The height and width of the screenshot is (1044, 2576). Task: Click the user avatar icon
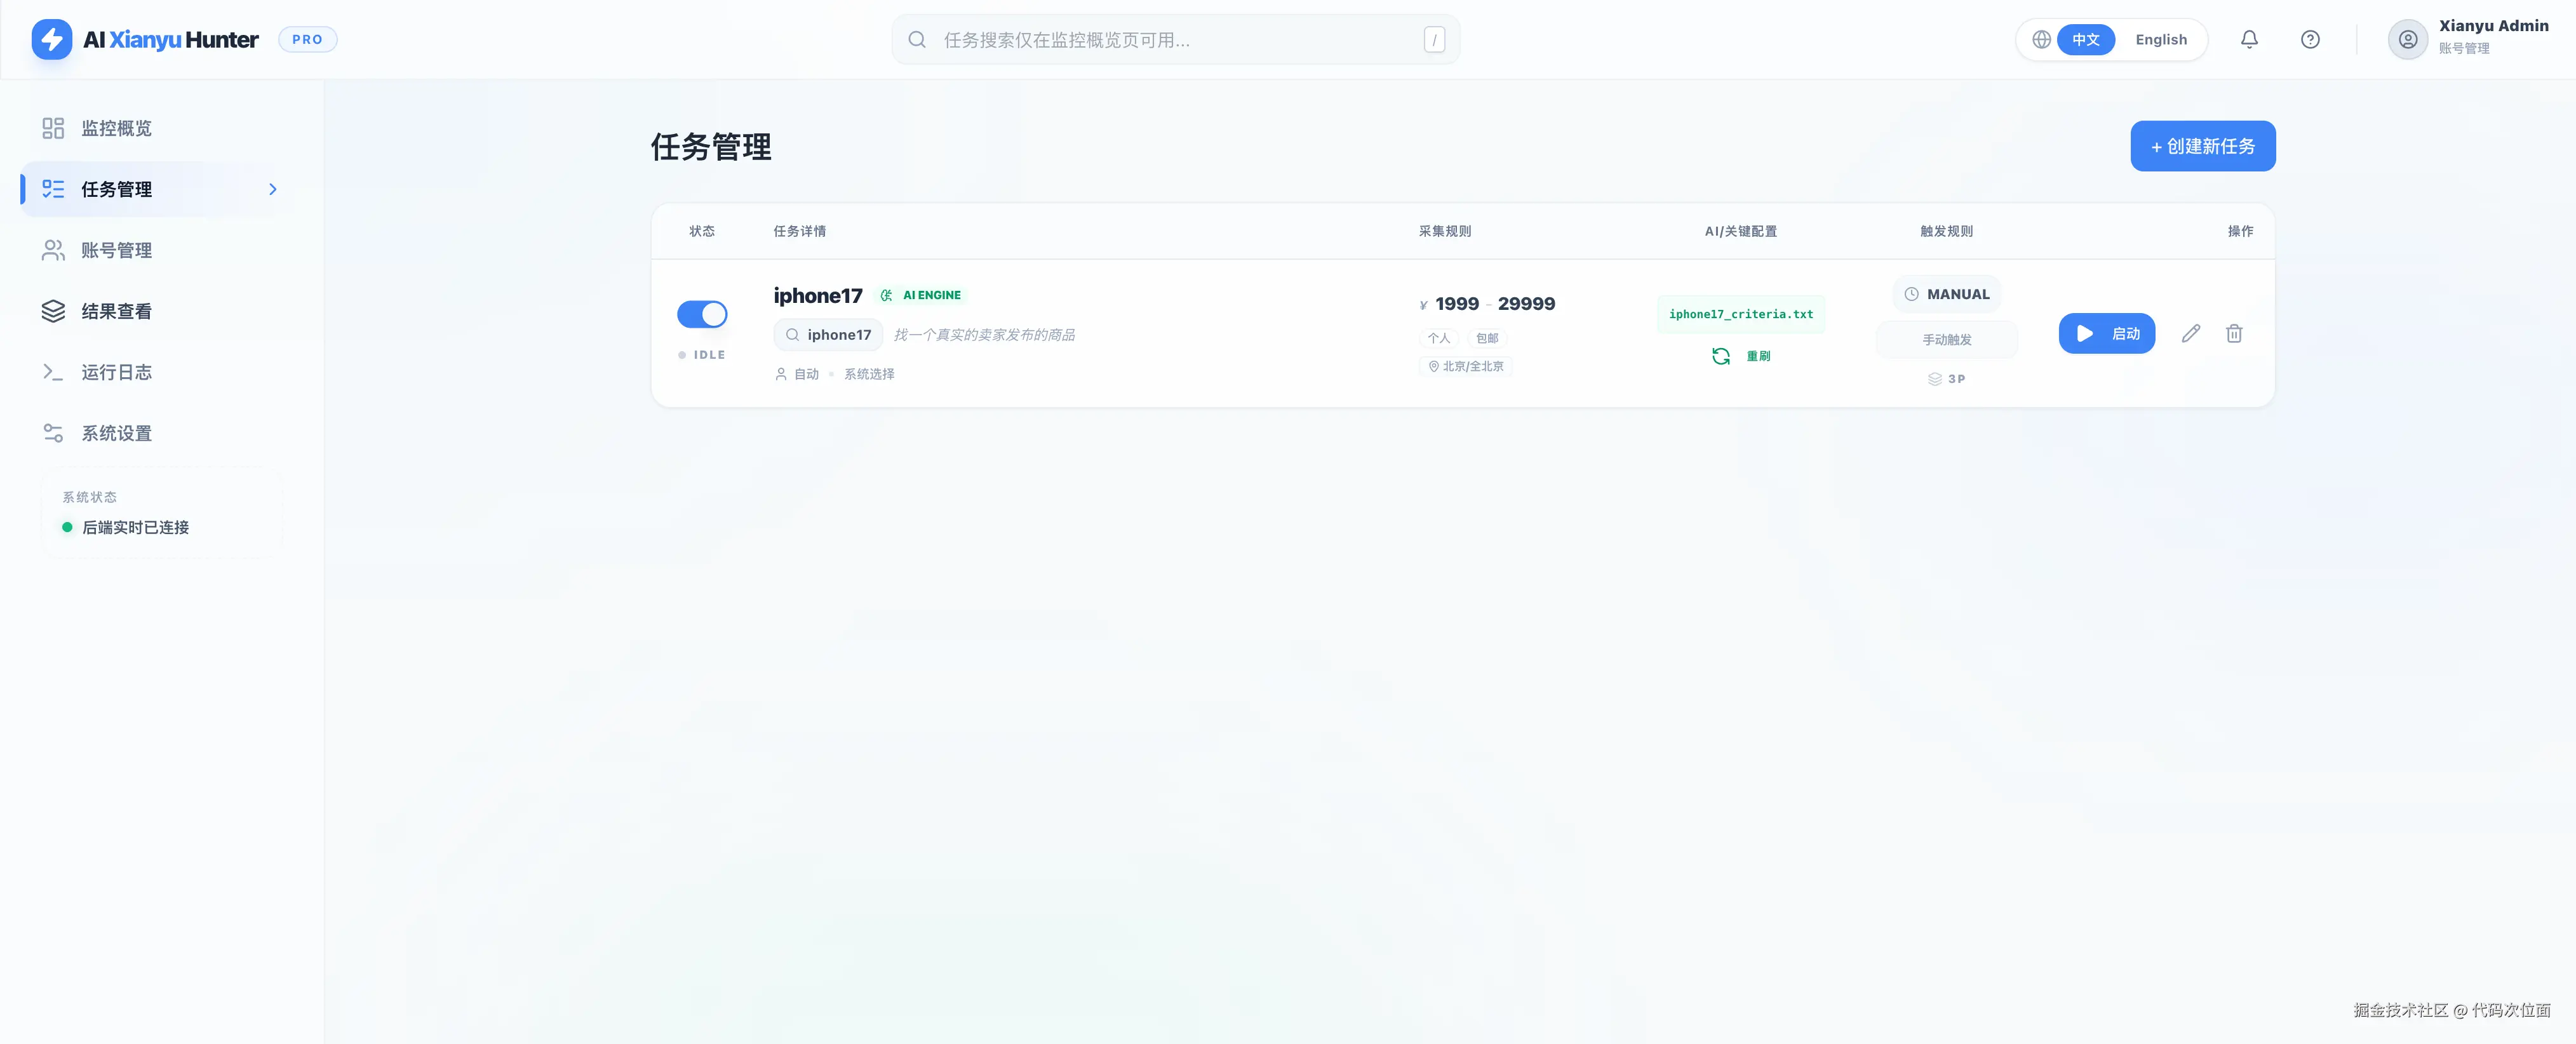2408,40
